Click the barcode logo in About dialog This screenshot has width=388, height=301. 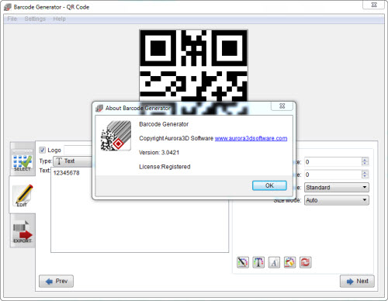click(x=116, y=136)
